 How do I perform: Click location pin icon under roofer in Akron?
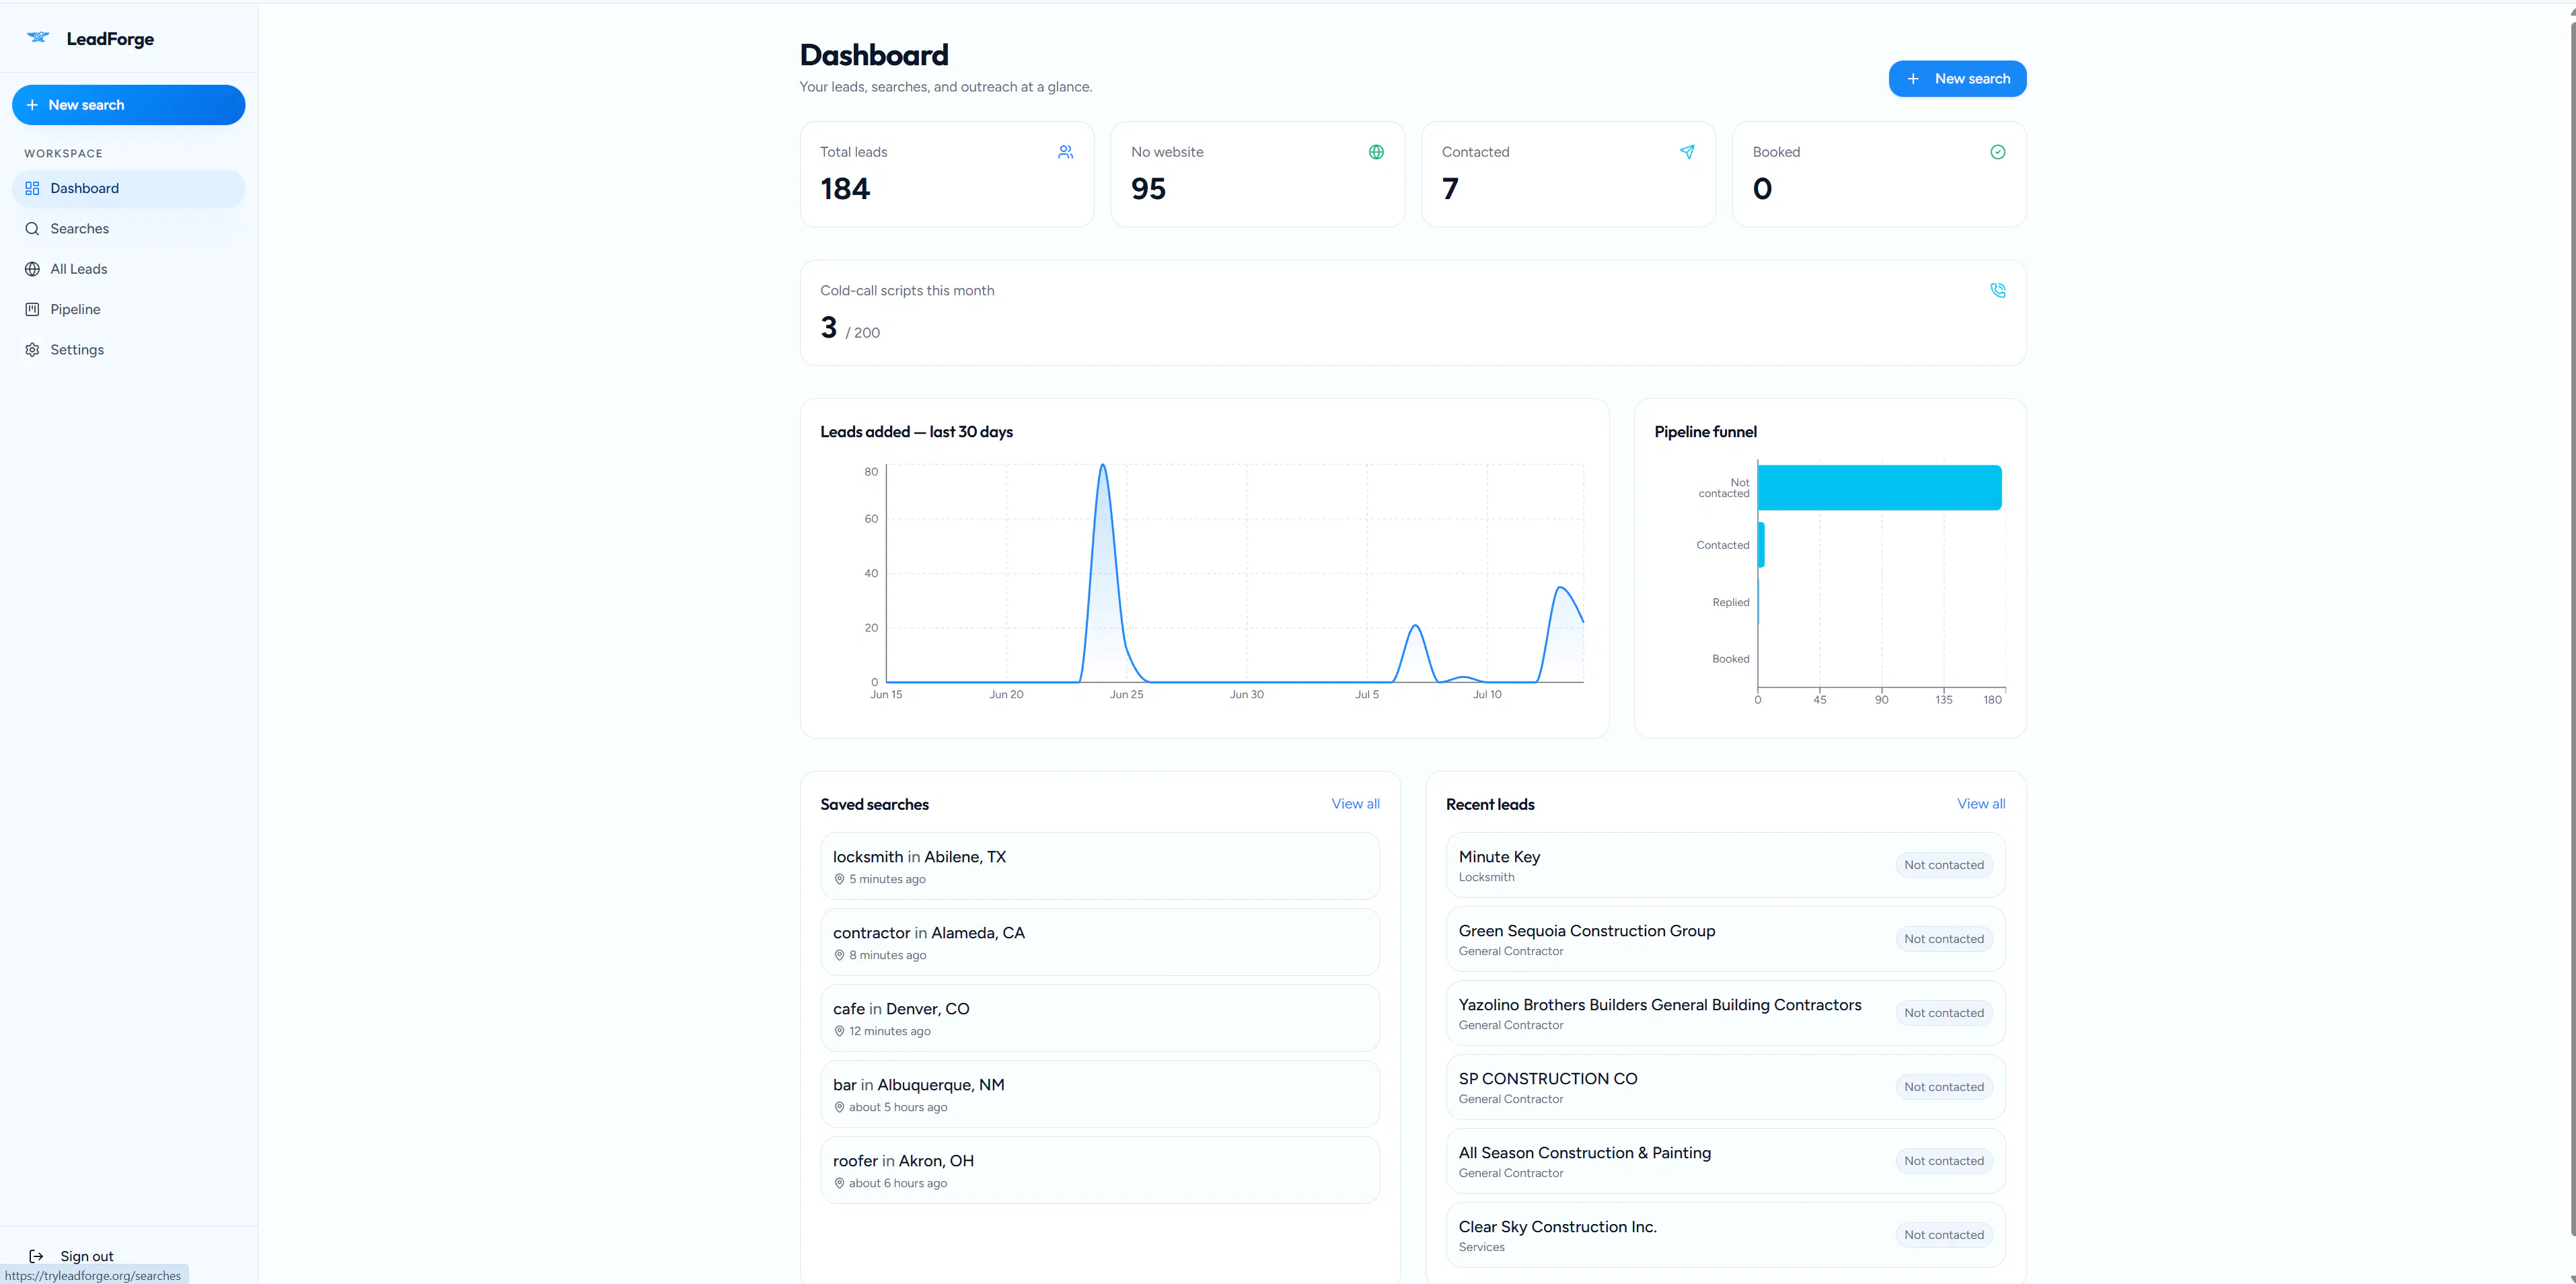click(839, 1184)
